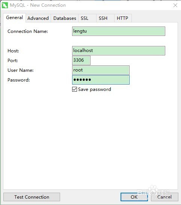Click into the Host field
This screenshot has height=205, width=181.
[x=119, y=51]
